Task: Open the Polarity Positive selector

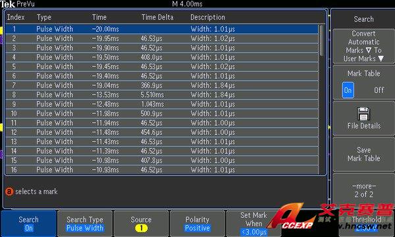Action: click(197, 223)
